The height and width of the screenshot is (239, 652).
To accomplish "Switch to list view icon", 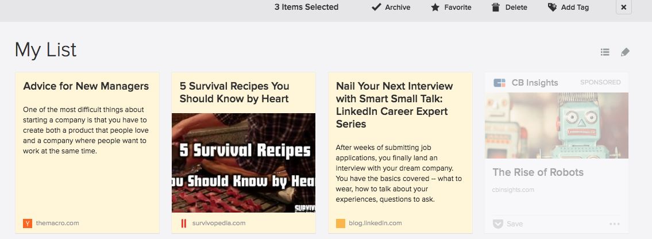I will (x=605, y=52).
